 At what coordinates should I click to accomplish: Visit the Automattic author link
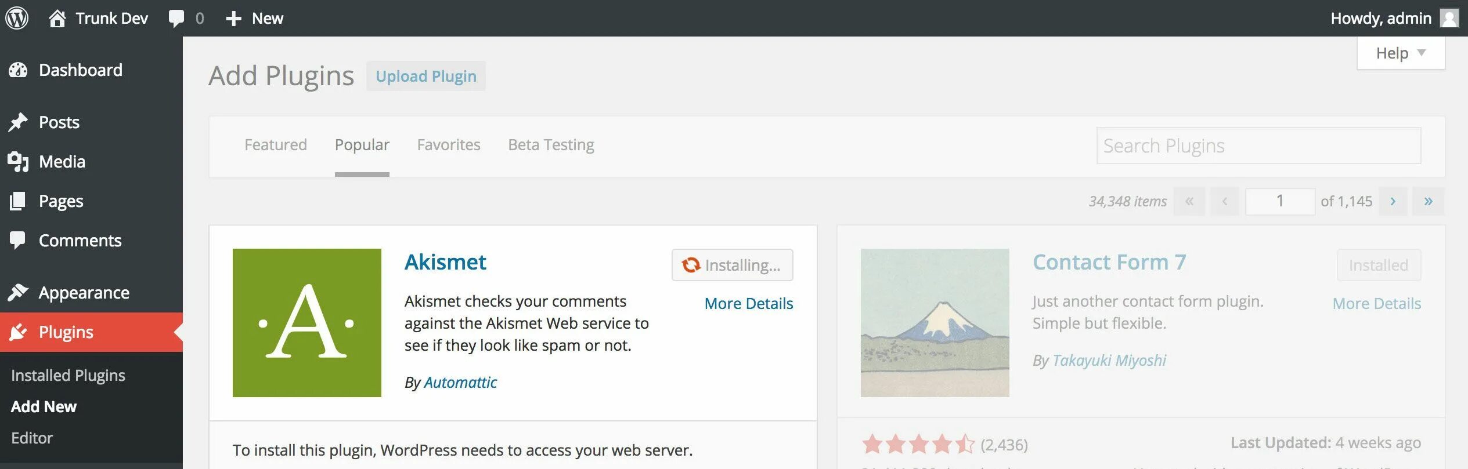click(460, 383)
